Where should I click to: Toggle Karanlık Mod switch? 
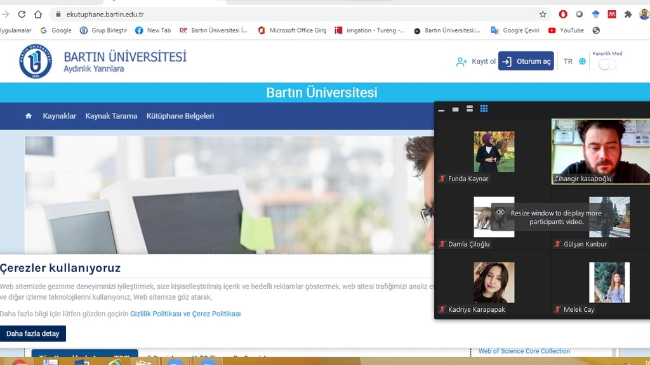[x=607, y=65]
